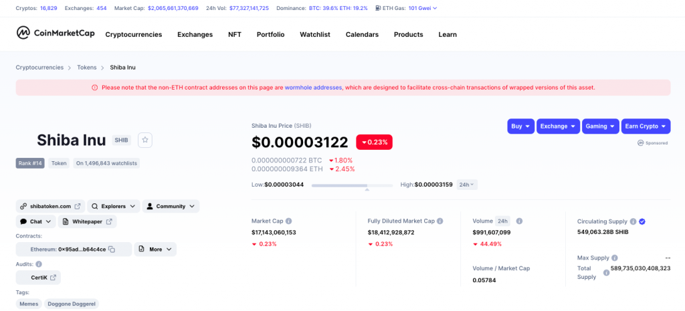Click the Doggone Doggerel tag
This screenshot has height=311, width=685.
click(72, 304)
